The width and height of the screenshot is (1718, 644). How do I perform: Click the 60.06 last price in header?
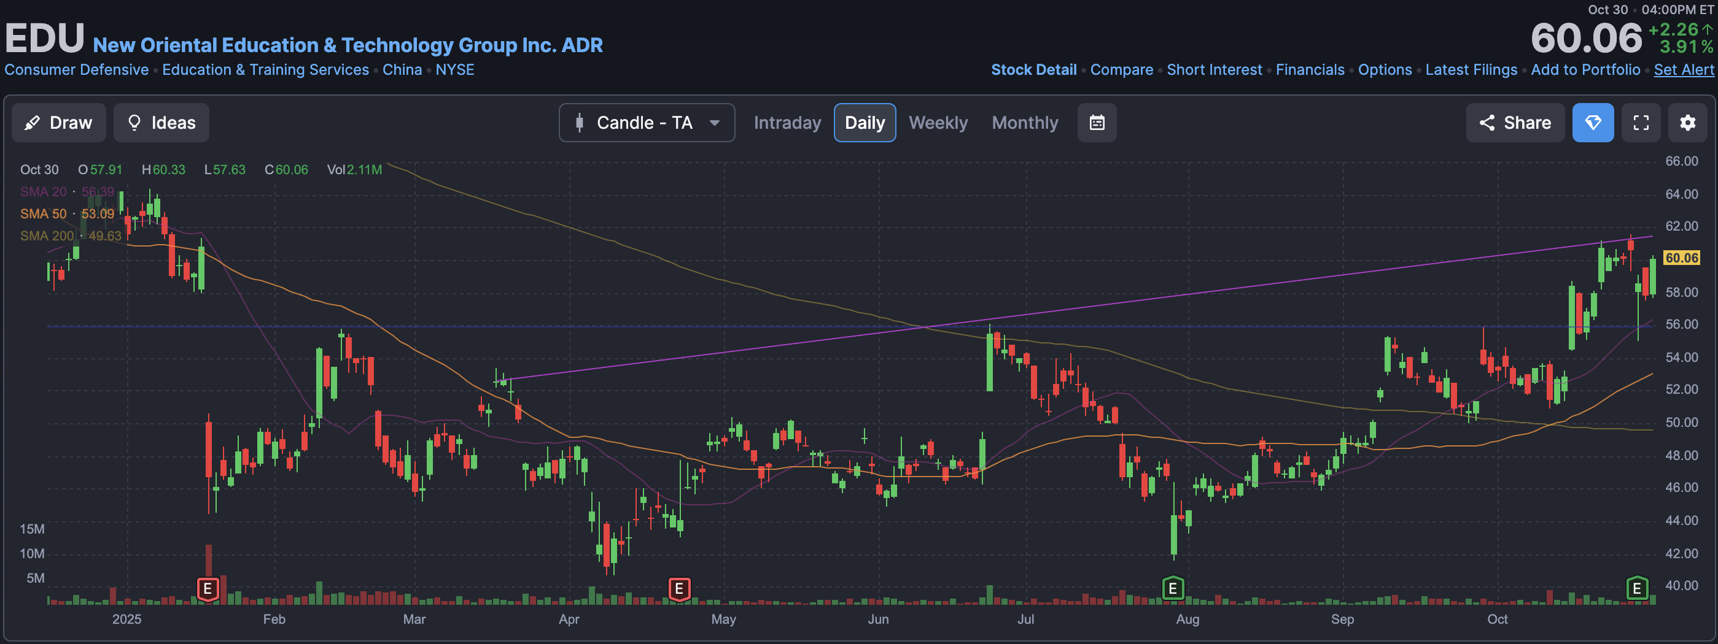1586,38
